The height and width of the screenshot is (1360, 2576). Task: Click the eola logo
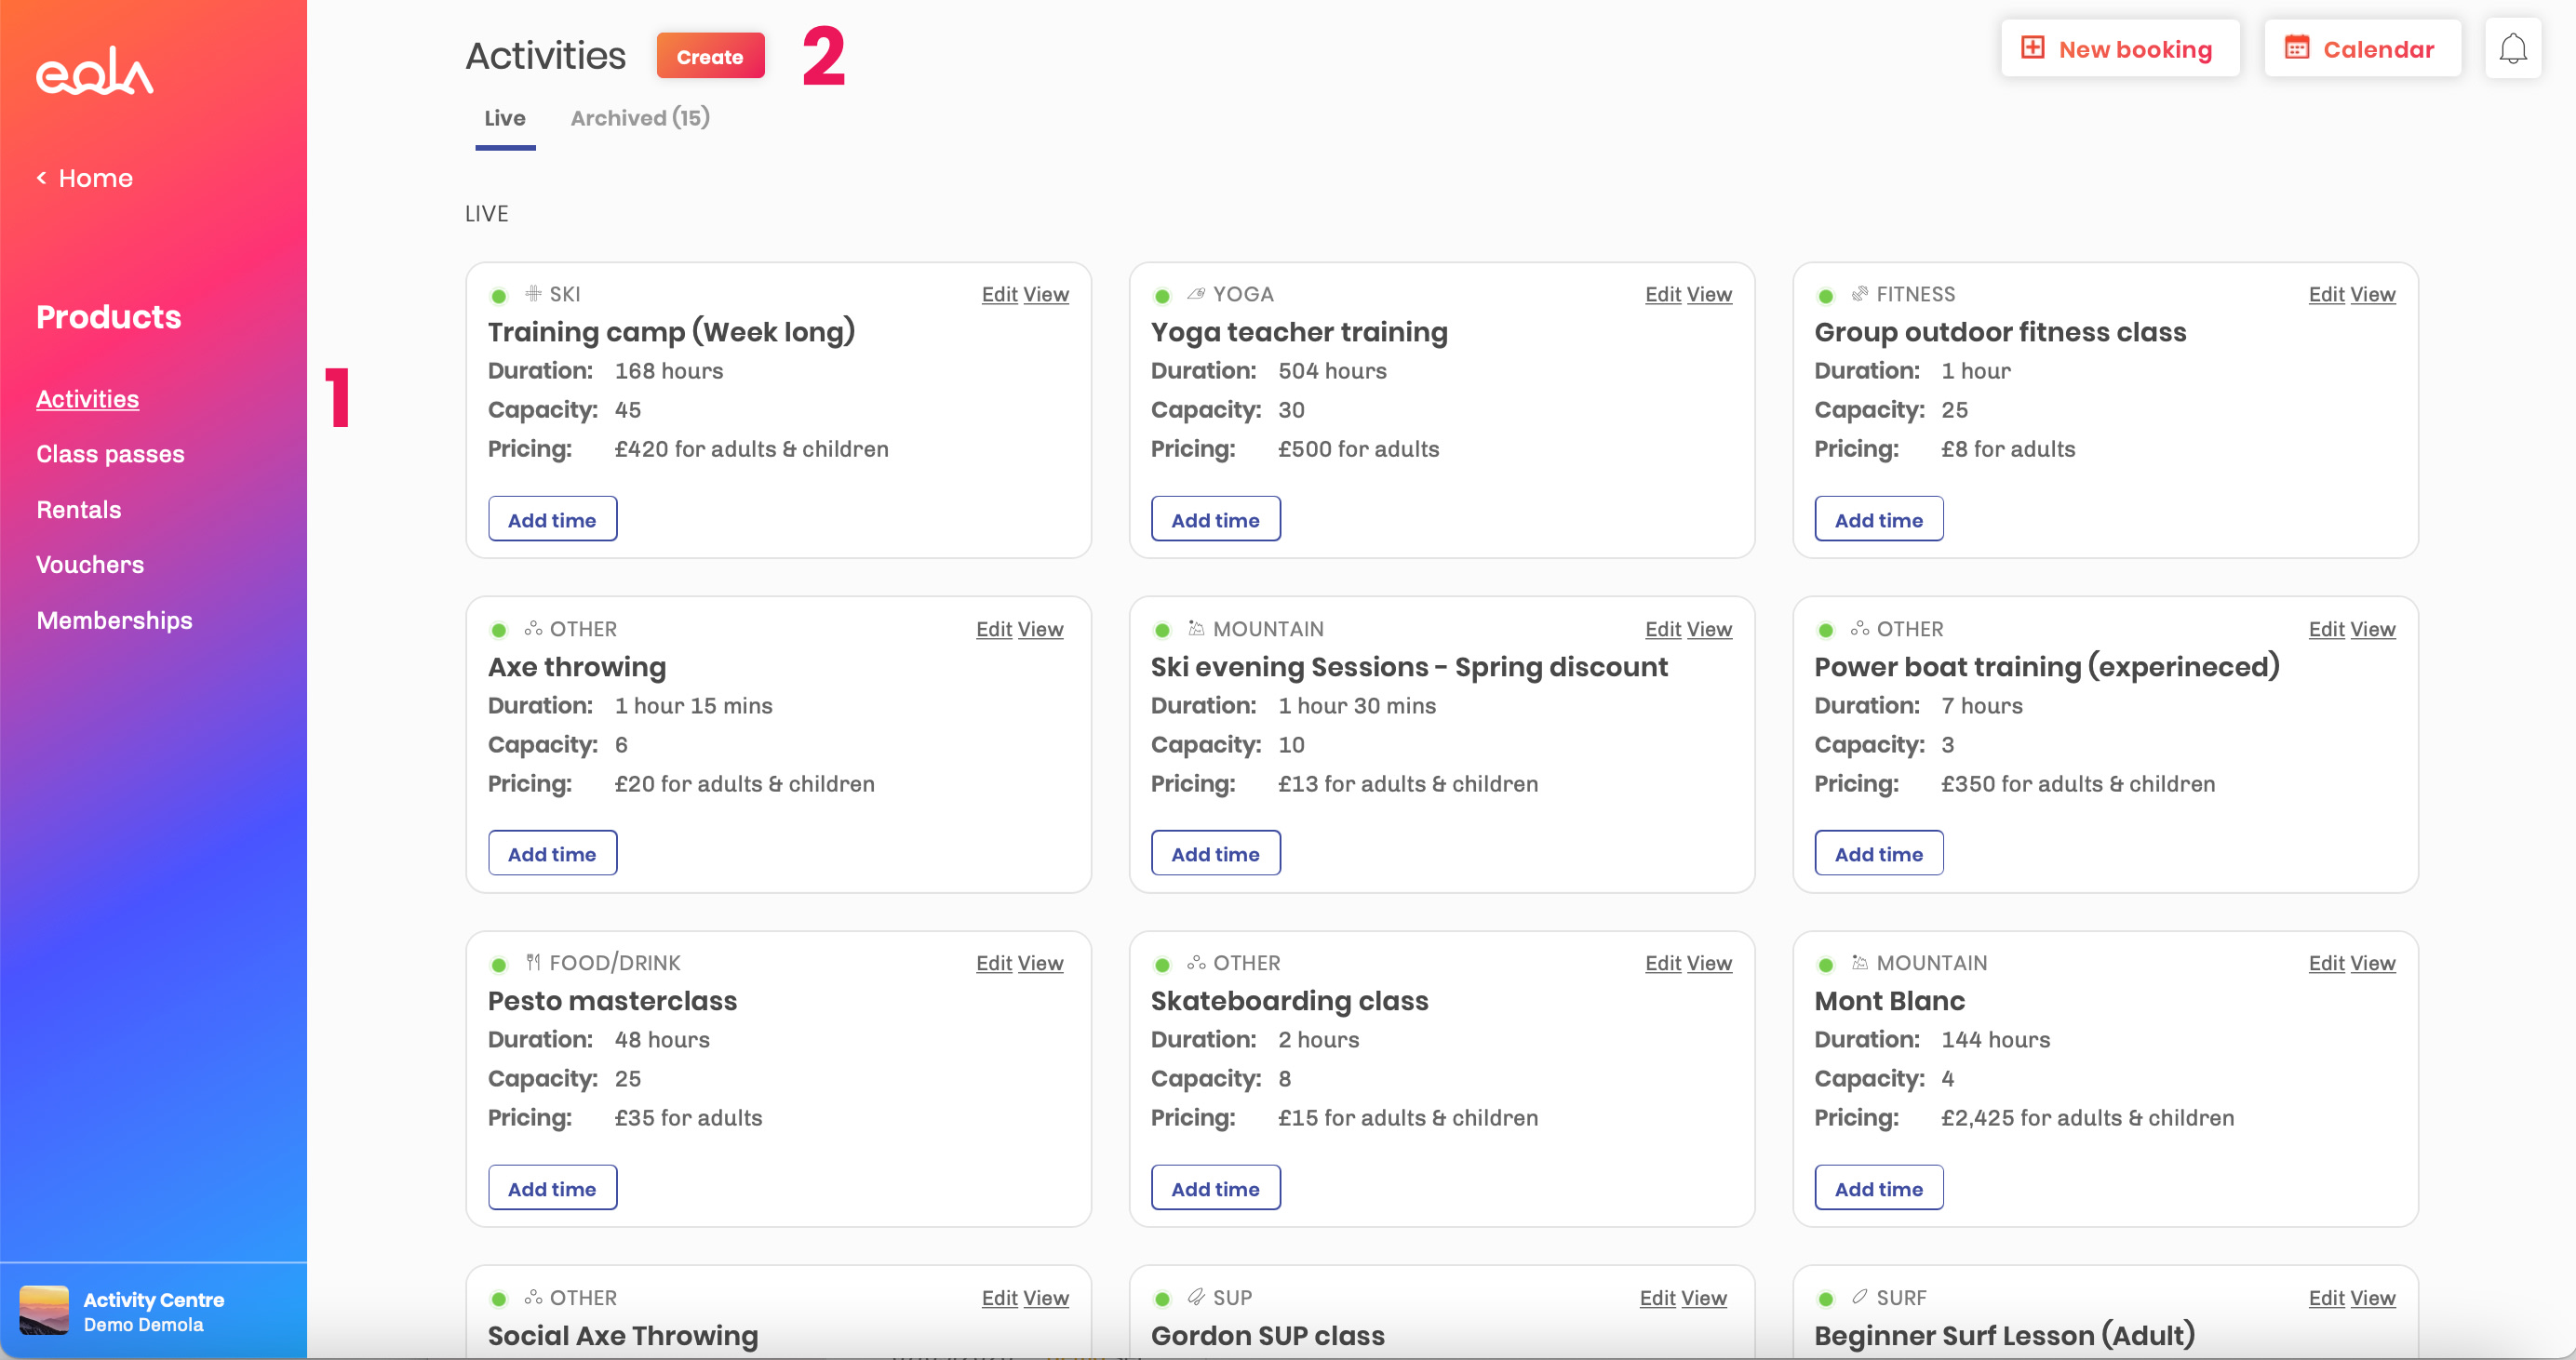pos(94,71)
